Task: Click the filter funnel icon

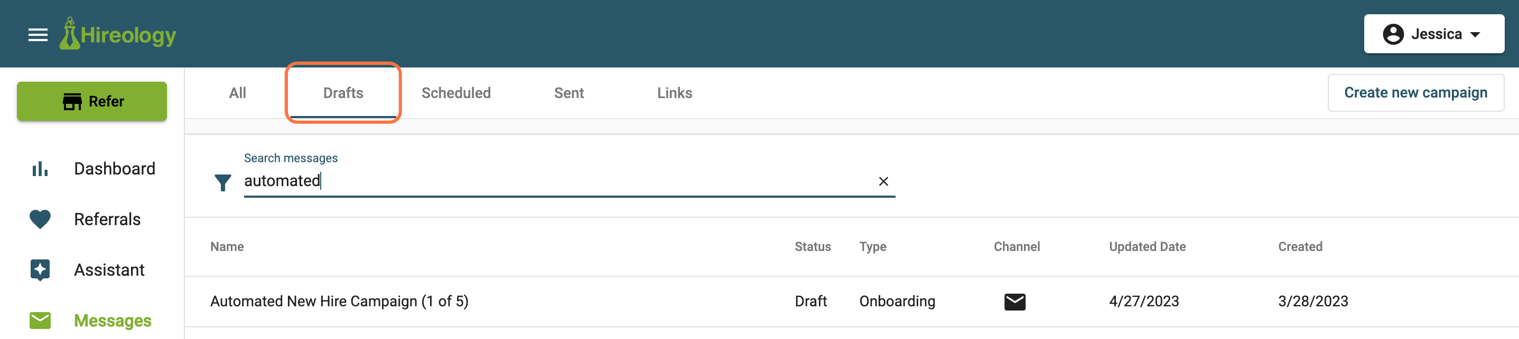Action: (x=223, y=183)
